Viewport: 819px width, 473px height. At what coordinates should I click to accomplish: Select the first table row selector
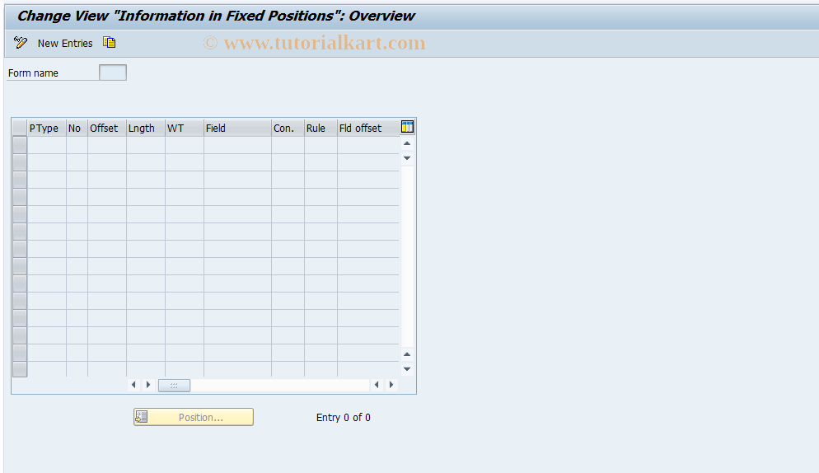(x=20, y=145)
